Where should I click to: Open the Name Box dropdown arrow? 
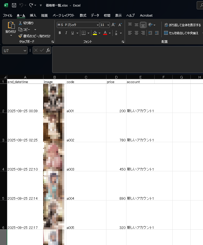coord(25,51)
